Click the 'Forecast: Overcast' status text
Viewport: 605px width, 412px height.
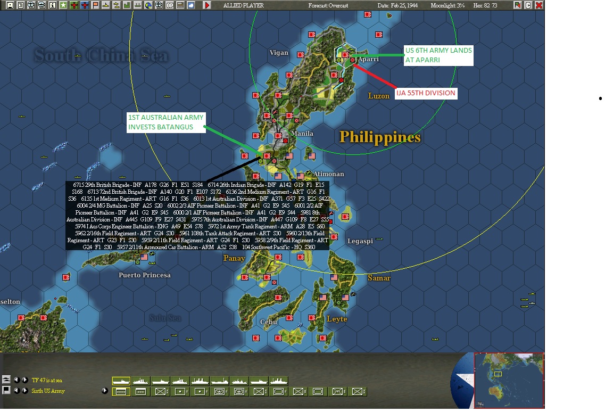(328, 5)
